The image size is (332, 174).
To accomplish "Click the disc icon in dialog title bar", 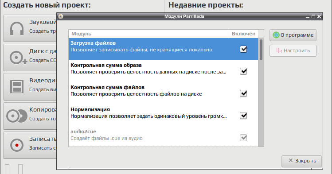I will [61, 16].
